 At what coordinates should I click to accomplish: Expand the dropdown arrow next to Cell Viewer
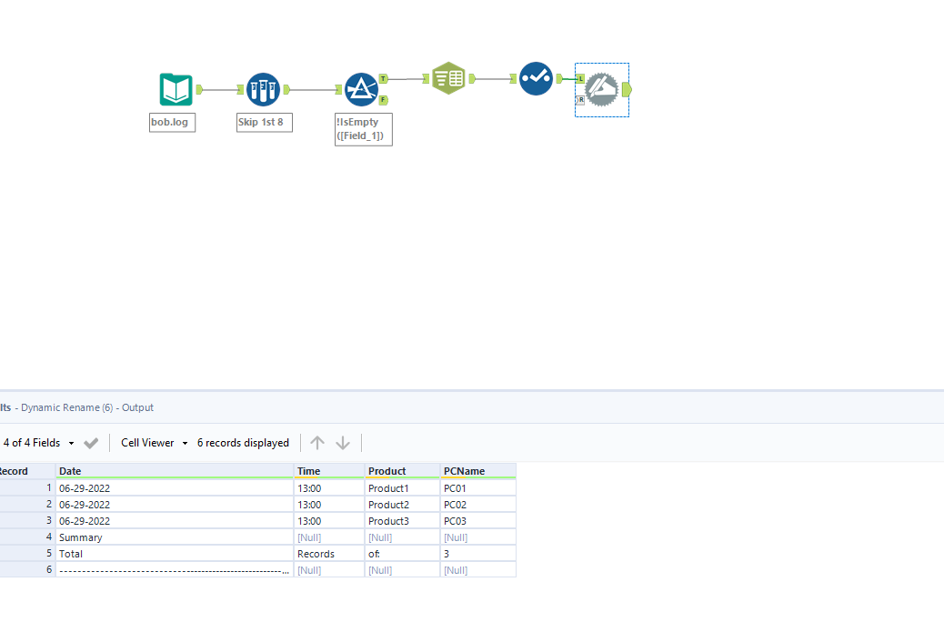click(185, 443)
